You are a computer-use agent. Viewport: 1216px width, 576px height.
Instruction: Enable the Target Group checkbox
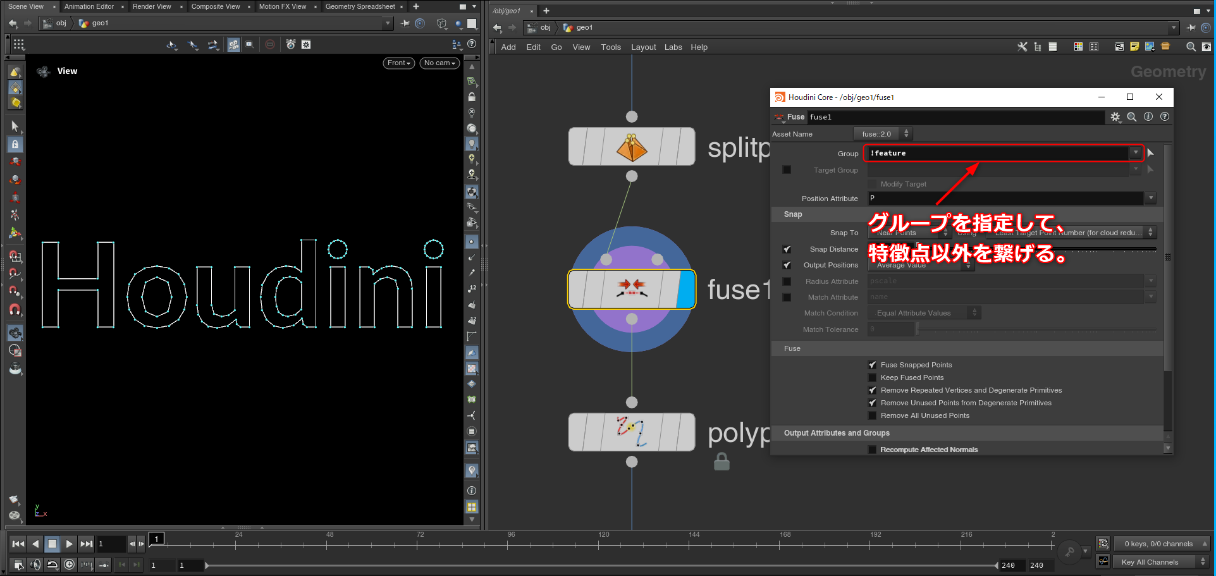[787, 170]
